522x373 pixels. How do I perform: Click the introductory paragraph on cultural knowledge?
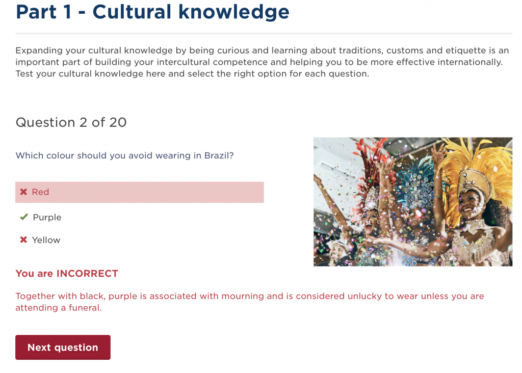(262, 62)
